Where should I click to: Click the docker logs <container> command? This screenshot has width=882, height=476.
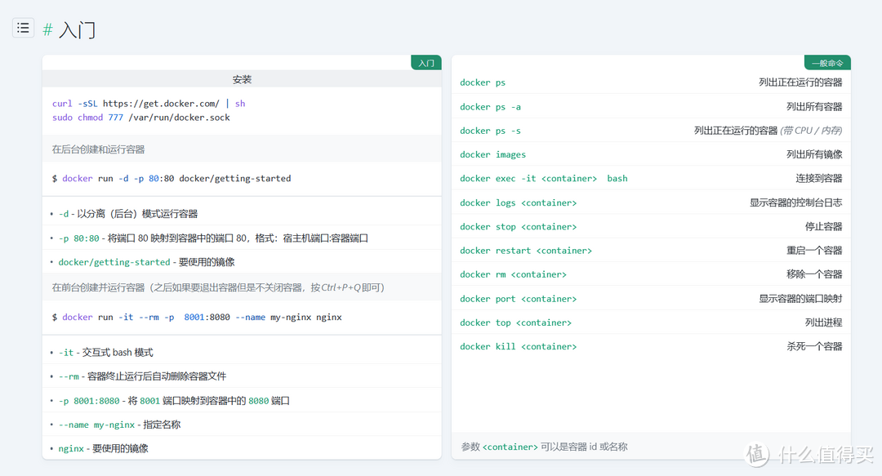[x=518, y=202]
